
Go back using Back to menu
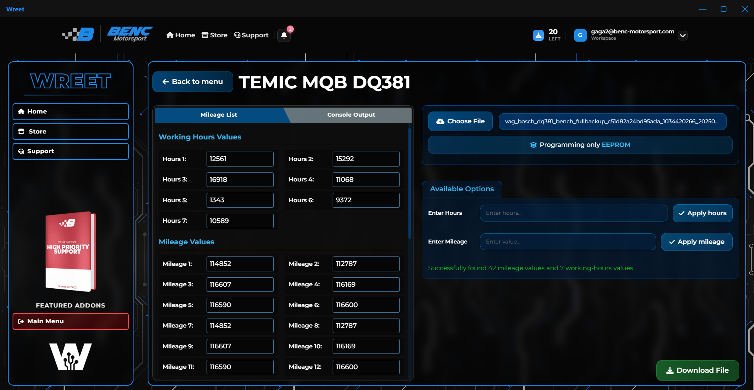click(193, 82)
